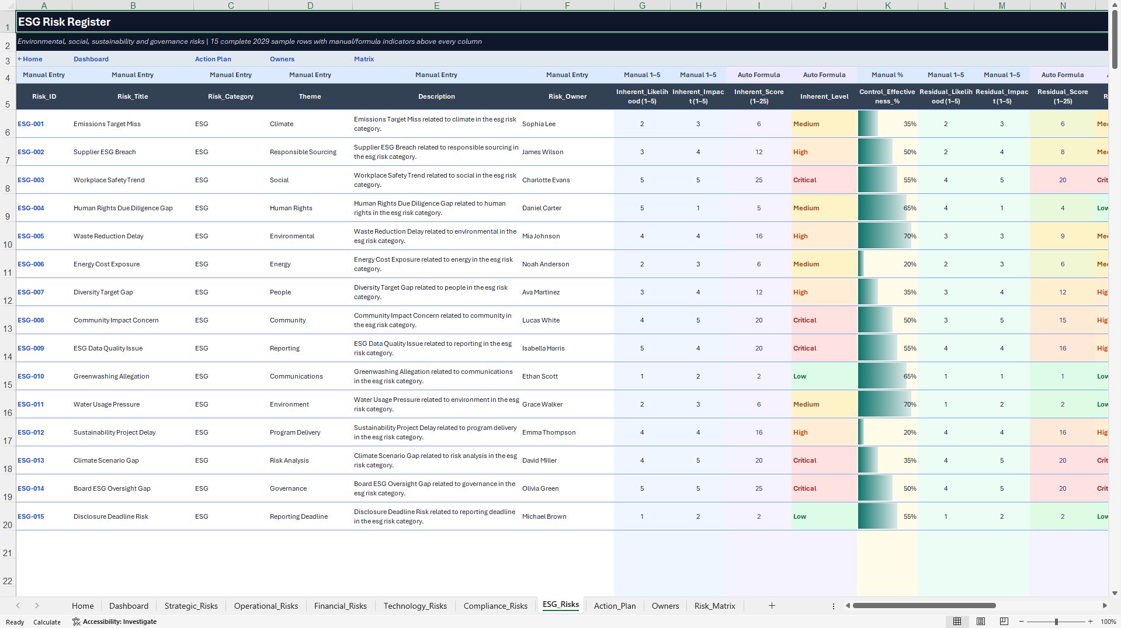
Task: Click the Home navigation link in row 3
Action: pyautogui.click(x=30, y=59)
